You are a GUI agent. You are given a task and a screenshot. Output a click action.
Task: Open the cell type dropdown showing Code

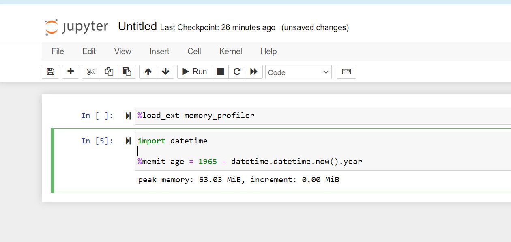298,72
